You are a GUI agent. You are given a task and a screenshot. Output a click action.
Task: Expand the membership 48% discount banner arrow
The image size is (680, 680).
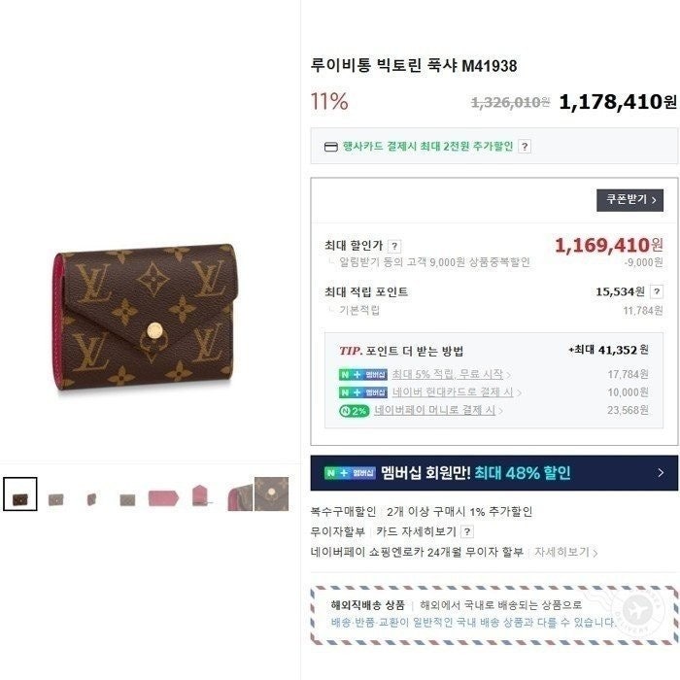[x=661, y=473]
